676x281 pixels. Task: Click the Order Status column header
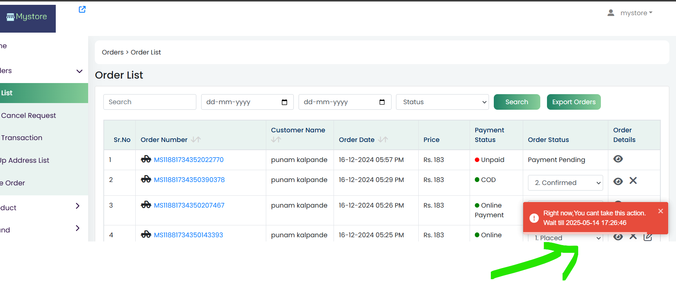point(548,140)
